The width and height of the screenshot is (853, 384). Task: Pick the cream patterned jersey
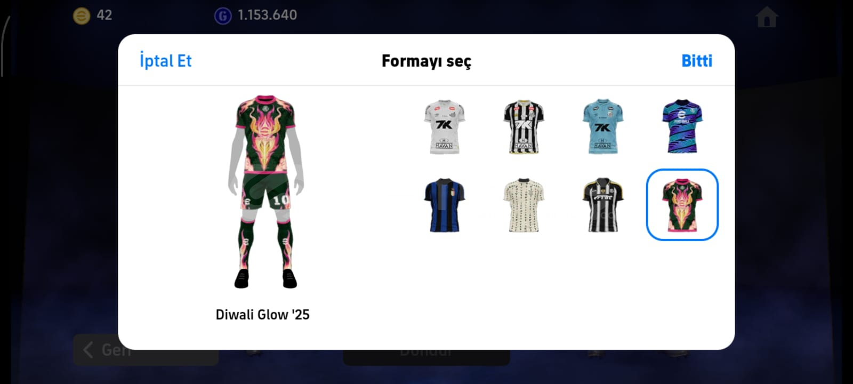pyautogui.click(x=524, y=205)
